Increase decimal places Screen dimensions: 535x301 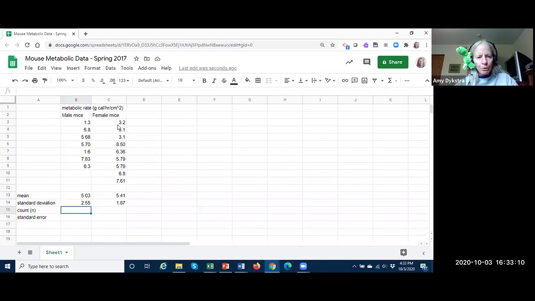[x=112, y=80]
